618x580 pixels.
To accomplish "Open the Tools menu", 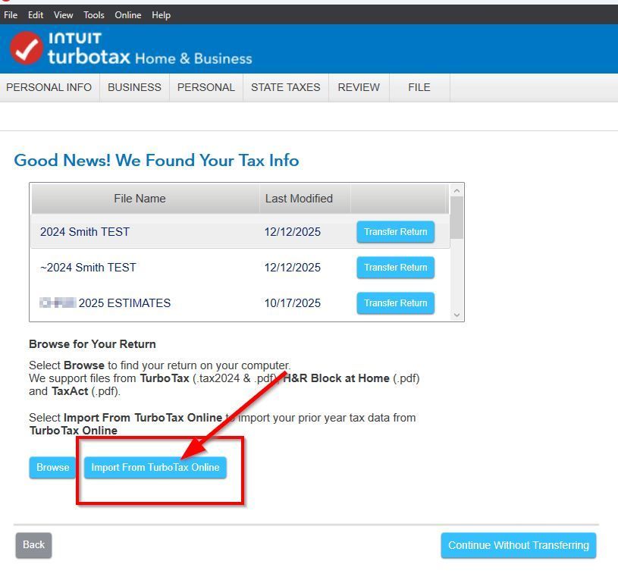I will [94, 15].
